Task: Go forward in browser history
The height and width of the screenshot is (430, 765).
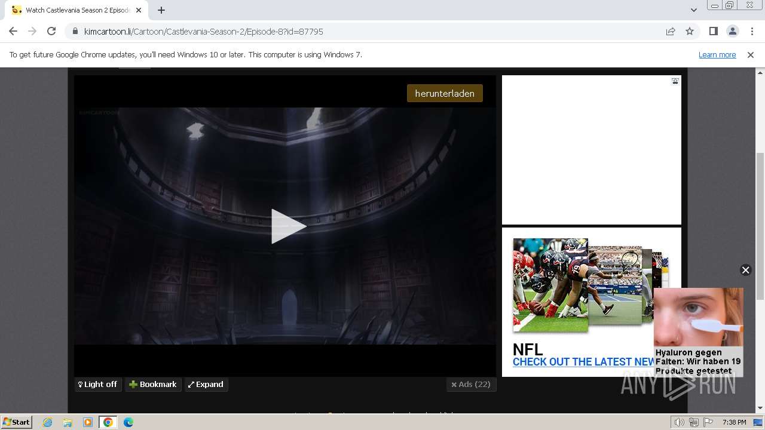Action: 32,32
